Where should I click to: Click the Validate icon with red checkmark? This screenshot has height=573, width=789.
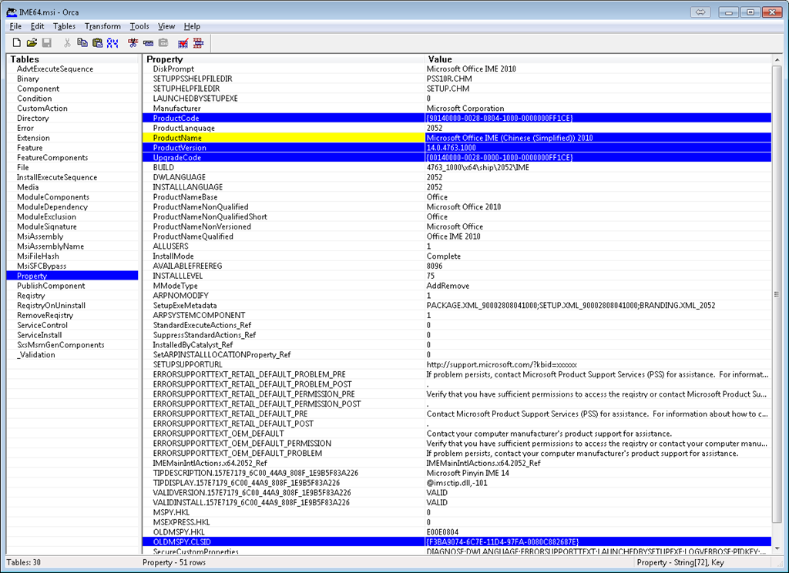click(183, 42)
